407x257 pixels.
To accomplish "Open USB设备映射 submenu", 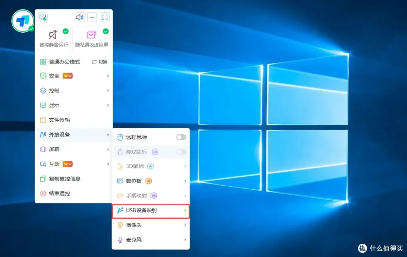I will click(151, 211).
